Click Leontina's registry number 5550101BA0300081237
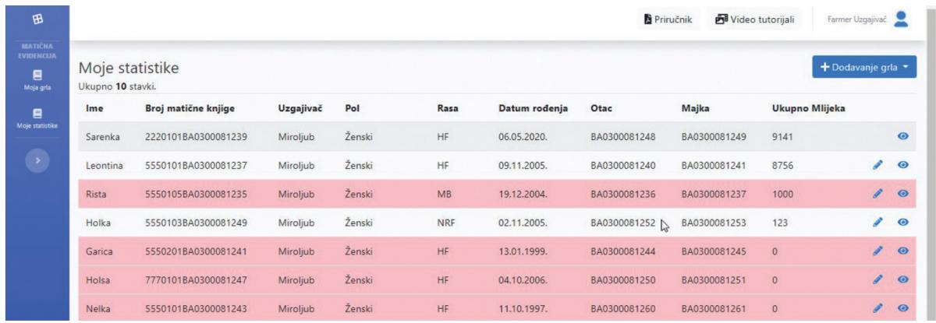The width and height of the screenshot is (936, 323). 197,166
